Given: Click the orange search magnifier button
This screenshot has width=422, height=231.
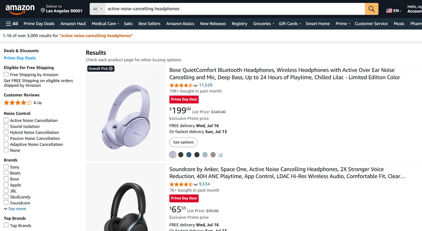Looking at the screenshot, I should (x=371, y=9).
